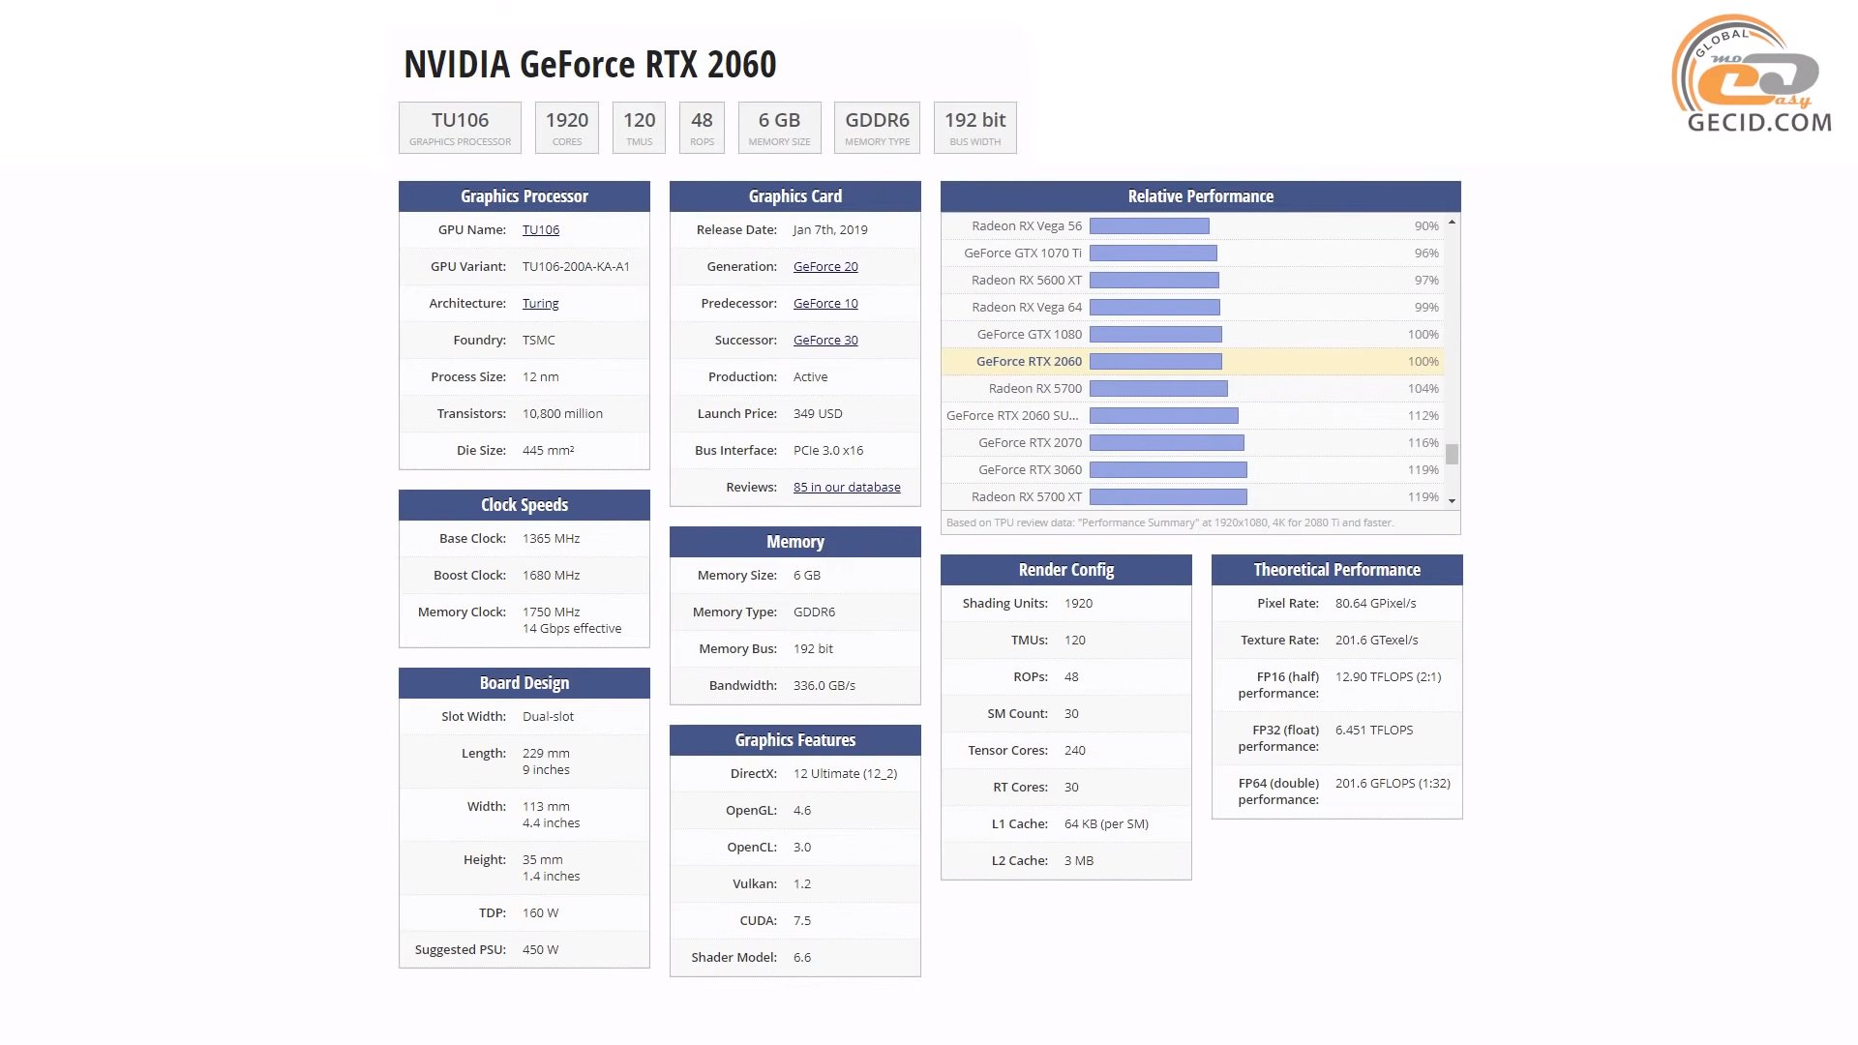Viewport: 1858px width, 1045px height.
Task: Click the GECID.COM logo
Action: pyautogui.click(x=1753, y=74)
